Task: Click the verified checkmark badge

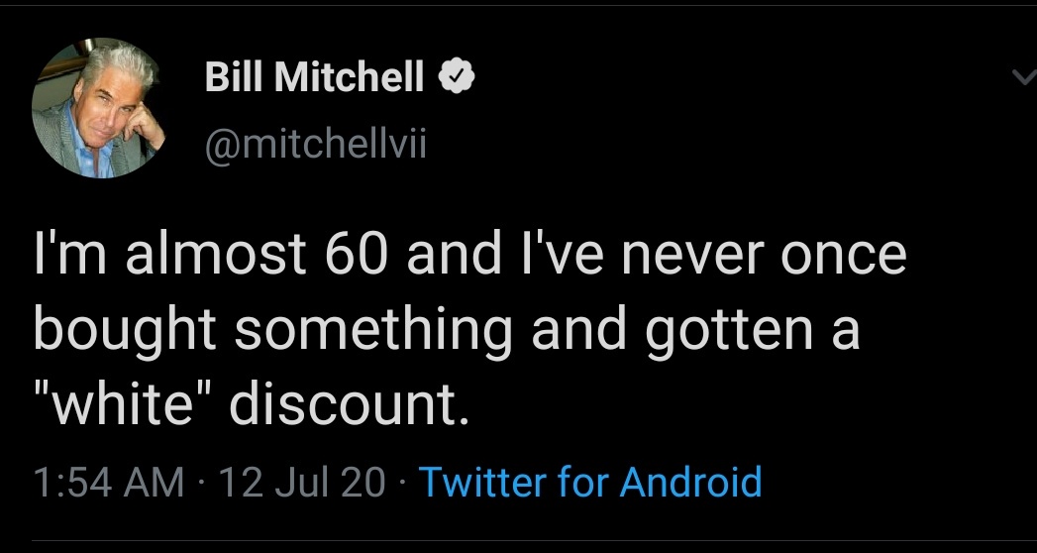Action: tap(457, 76)
